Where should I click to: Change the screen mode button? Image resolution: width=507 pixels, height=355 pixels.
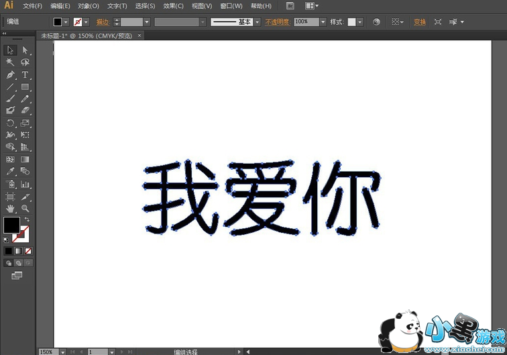17,275
